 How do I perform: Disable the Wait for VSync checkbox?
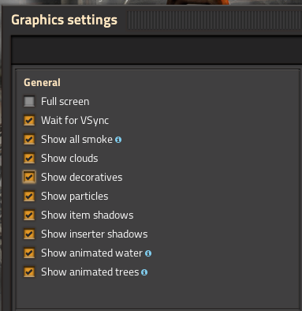(29, 121)
